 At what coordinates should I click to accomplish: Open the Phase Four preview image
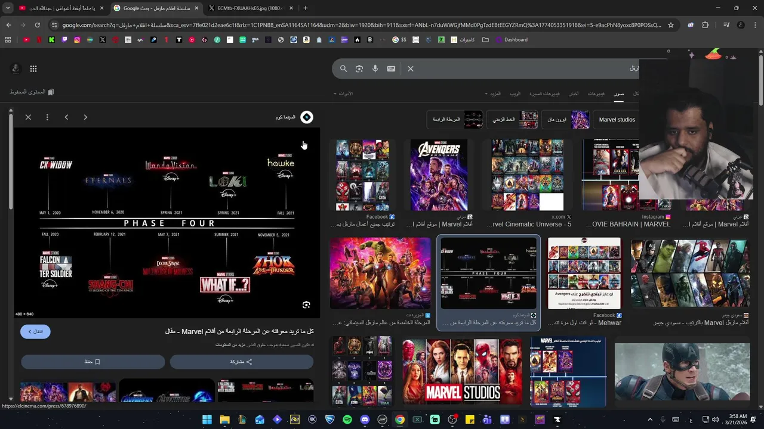coord(167,223)
